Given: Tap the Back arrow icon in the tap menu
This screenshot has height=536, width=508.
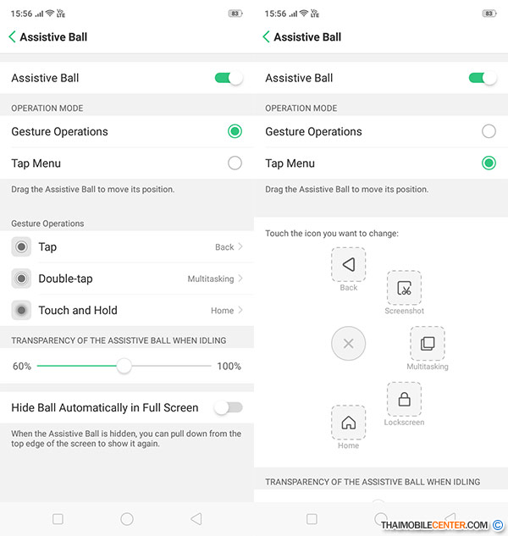Looking at the screenshot, I should point(348,264).
